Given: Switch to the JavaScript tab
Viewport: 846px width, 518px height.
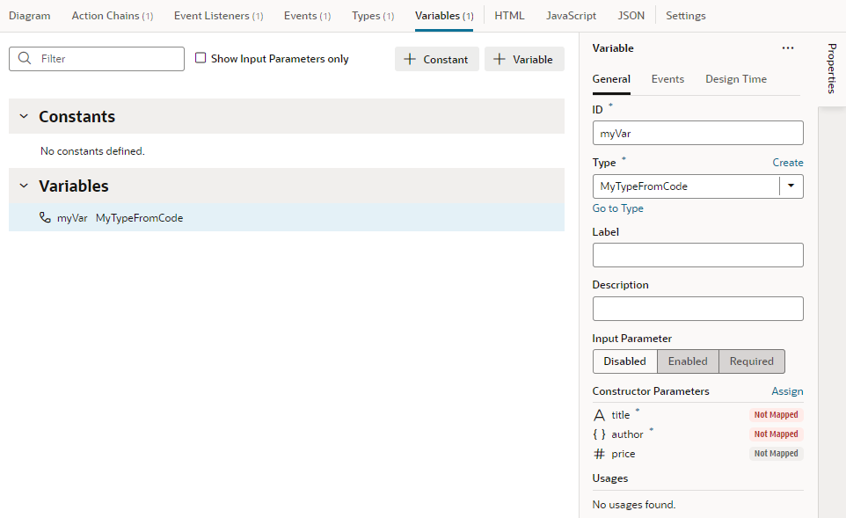Looking at the screenshot, I should 571,16.
